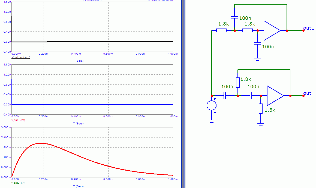Select the feedback resistor in the outH filter
The image size is (316, 188).
pos(238,83)
